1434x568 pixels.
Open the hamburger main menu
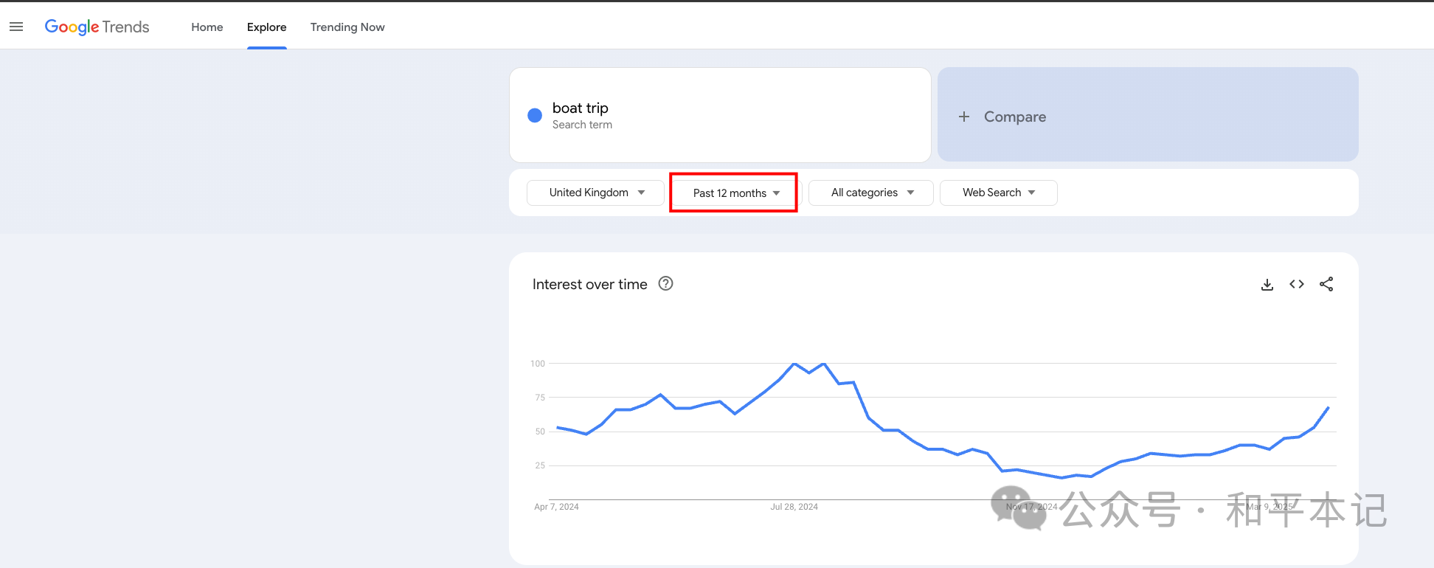[16, 27]
